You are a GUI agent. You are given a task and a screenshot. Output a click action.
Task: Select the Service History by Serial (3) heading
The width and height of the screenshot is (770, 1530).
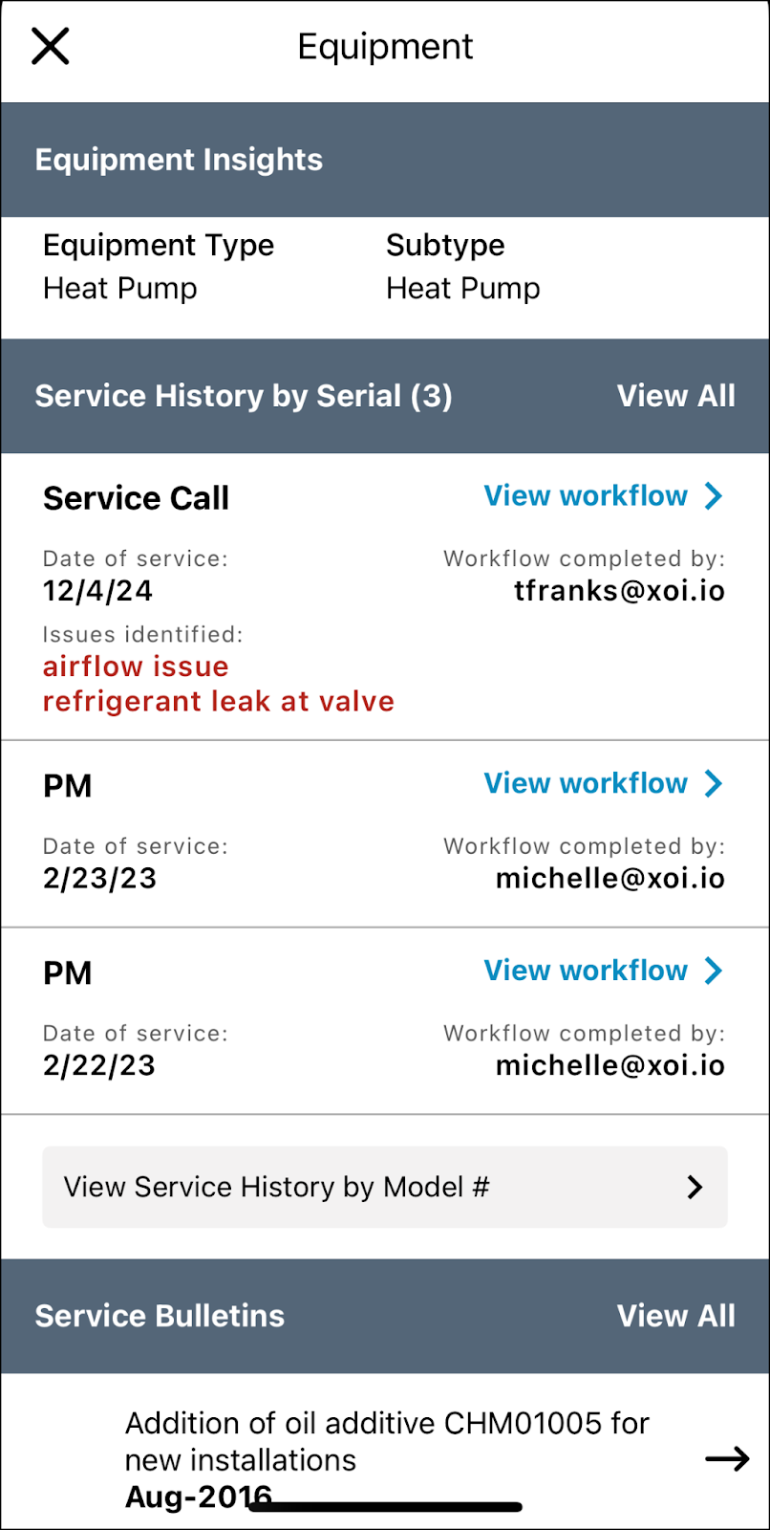(244, 396)
